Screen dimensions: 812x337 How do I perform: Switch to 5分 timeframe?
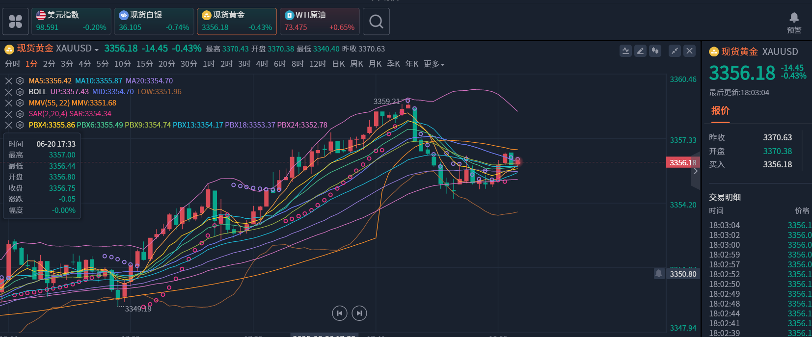103,64
